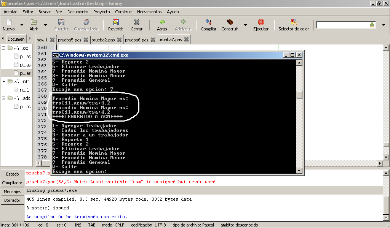Open dropdown arrow next to Nuevo
390x228 pixels.
(22, 25)
